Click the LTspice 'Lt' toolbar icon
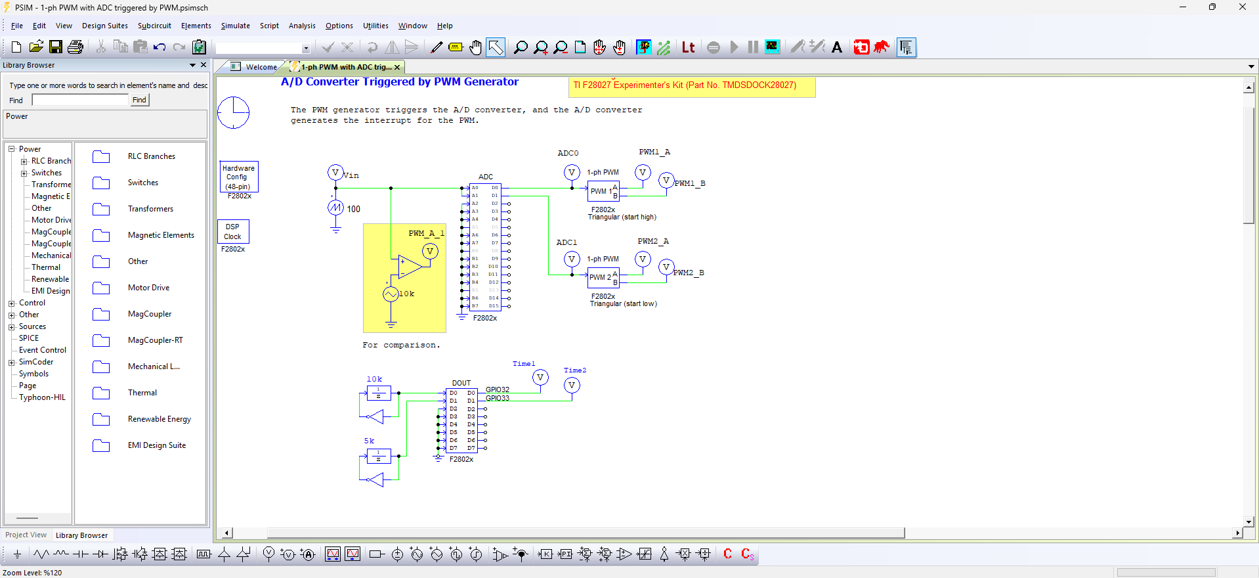This screenshot has width=1259, height=578. [688, 47]
